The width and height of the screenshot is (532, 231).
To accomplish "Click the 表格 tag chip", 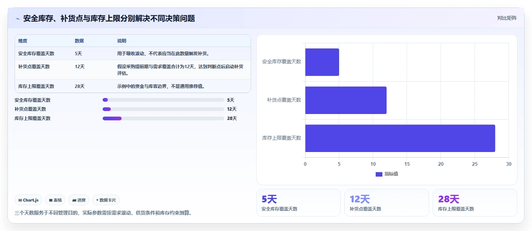I will pyautogui.click(x=55, y=200).
